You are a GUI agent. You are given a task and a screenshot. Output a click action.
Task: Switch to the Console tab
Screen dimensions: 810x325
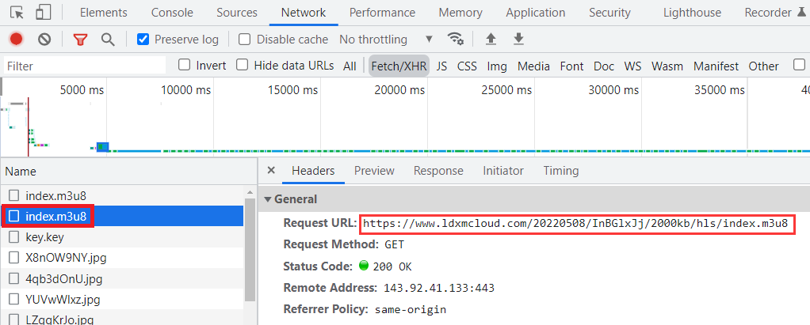point(172,13)
